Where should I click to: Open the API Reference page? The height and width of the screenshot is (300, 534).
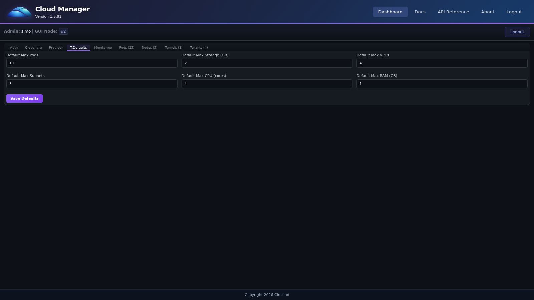click(x=453, y=12)
